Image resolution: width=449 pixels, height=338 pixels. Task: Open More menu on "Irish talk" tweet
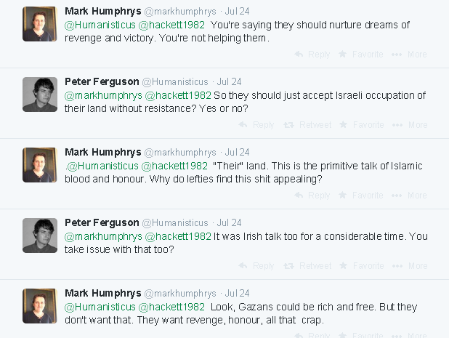pos(410,266)
